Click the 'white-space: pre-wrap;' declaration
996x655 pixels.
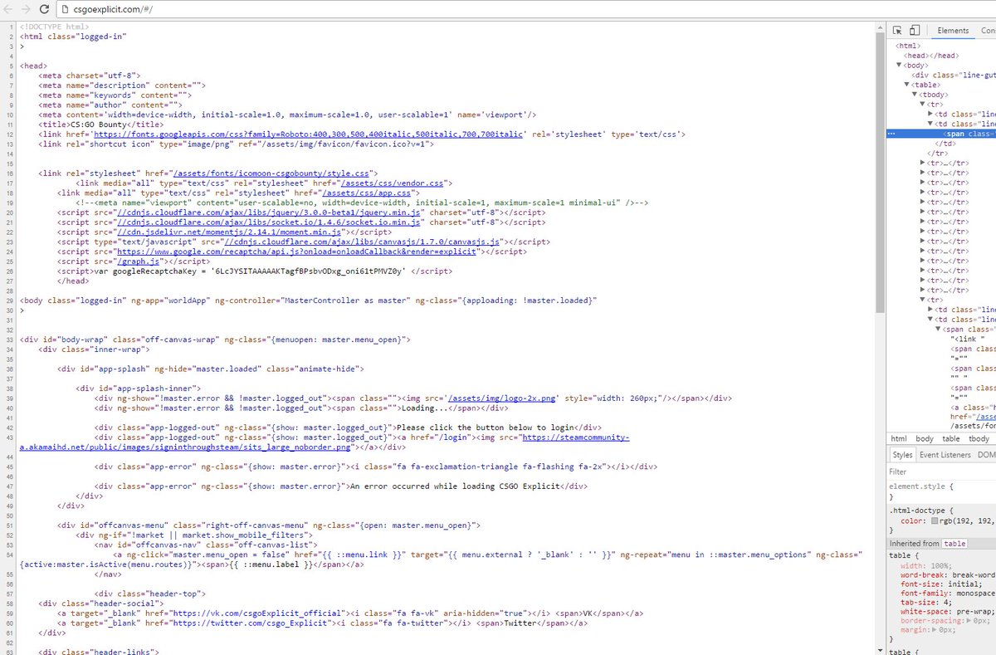pyautogui.click(x=947, y=610)
